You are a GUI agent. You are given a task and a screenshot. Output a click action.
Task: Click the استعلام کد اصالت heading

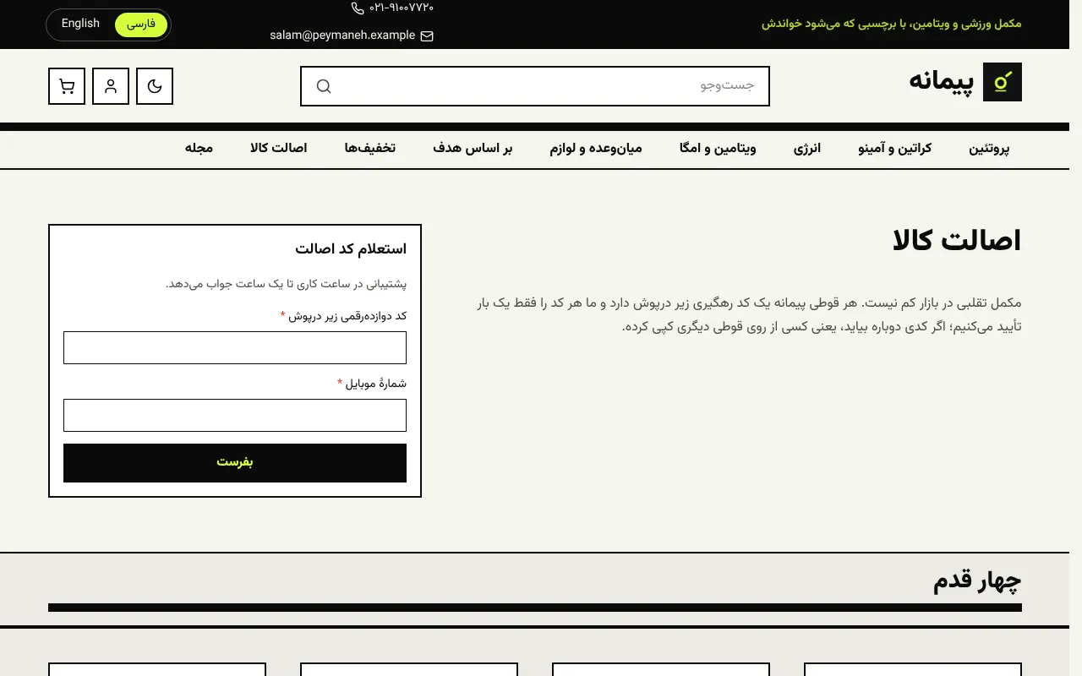tap(351, 249)
